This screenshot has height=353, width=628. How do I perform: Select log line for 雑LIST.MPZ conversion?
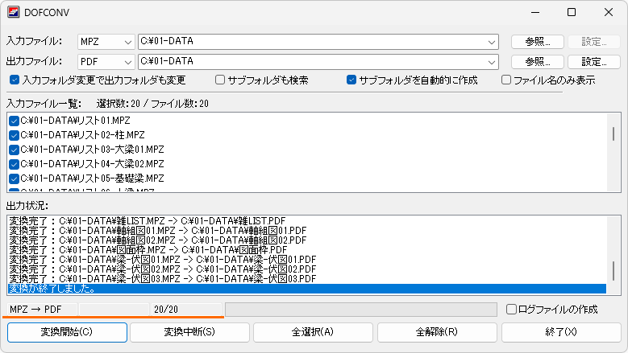(307, 221)
